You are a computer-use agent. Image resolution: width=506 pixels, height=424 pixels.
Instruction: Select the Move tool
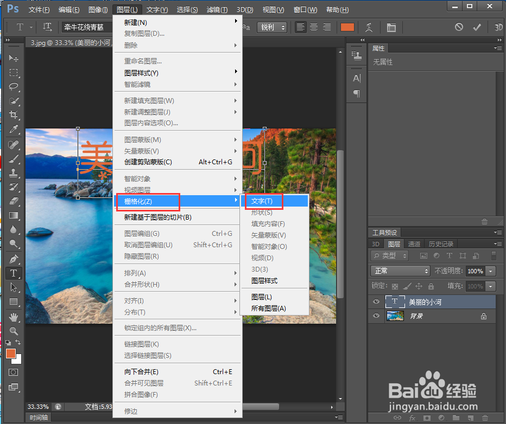pyautogui.click(x=14, y=58)
